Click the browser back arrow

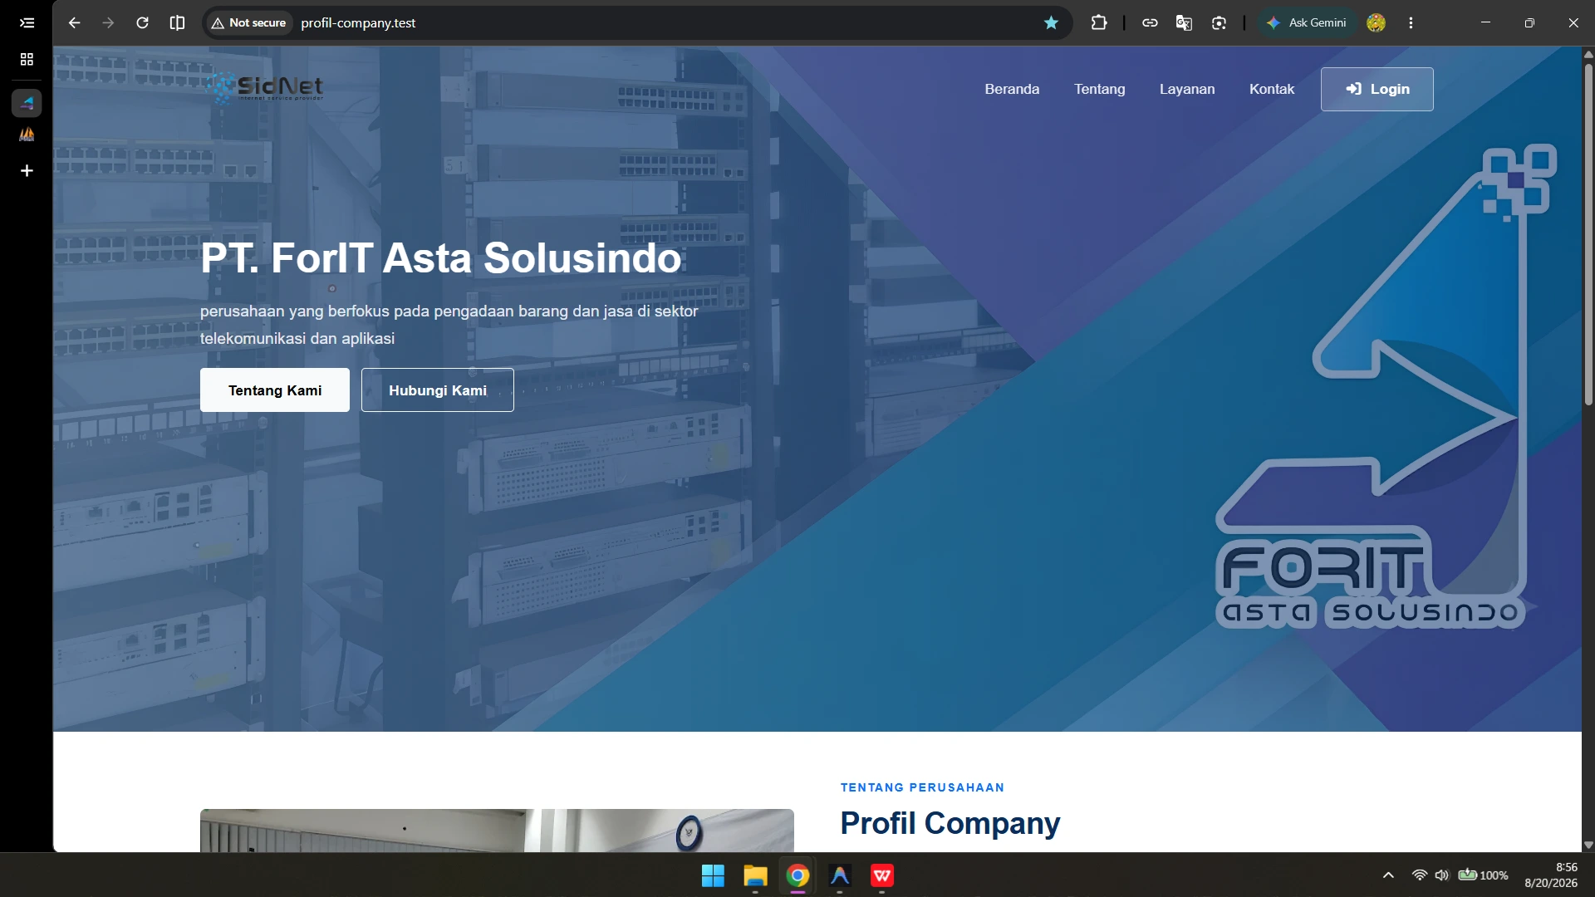coord(74,23)
